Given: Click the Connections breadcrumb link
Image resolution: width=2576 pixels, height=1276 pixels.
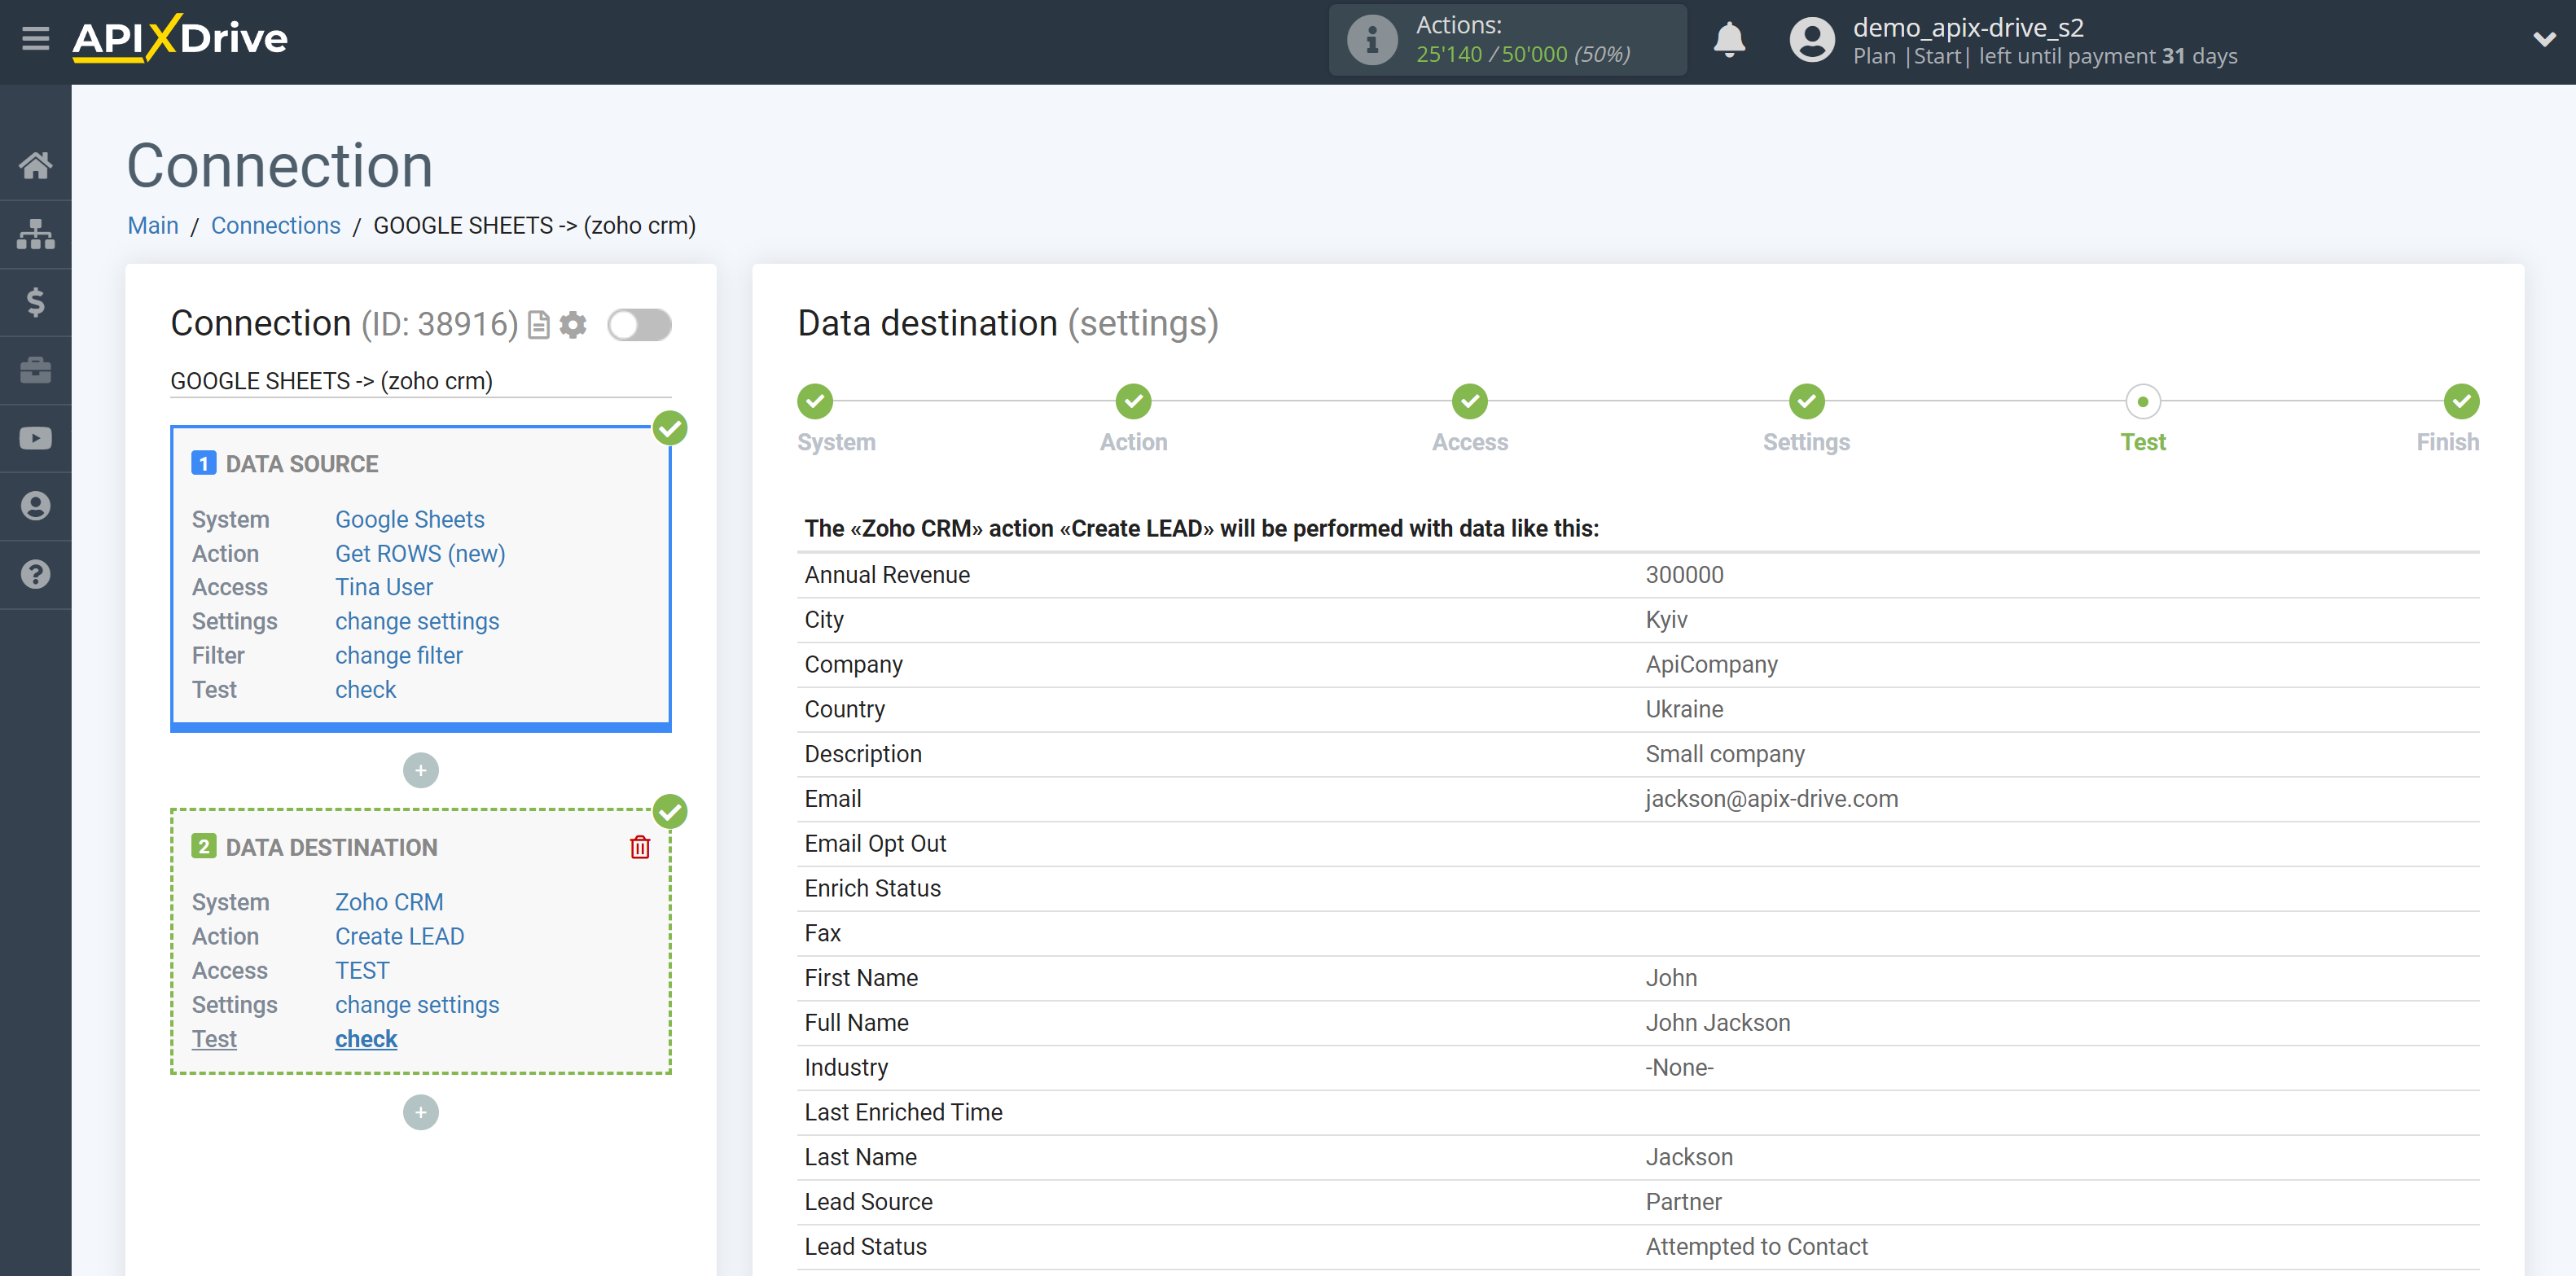Looking at the screenshot, I should tap(276, 225).
